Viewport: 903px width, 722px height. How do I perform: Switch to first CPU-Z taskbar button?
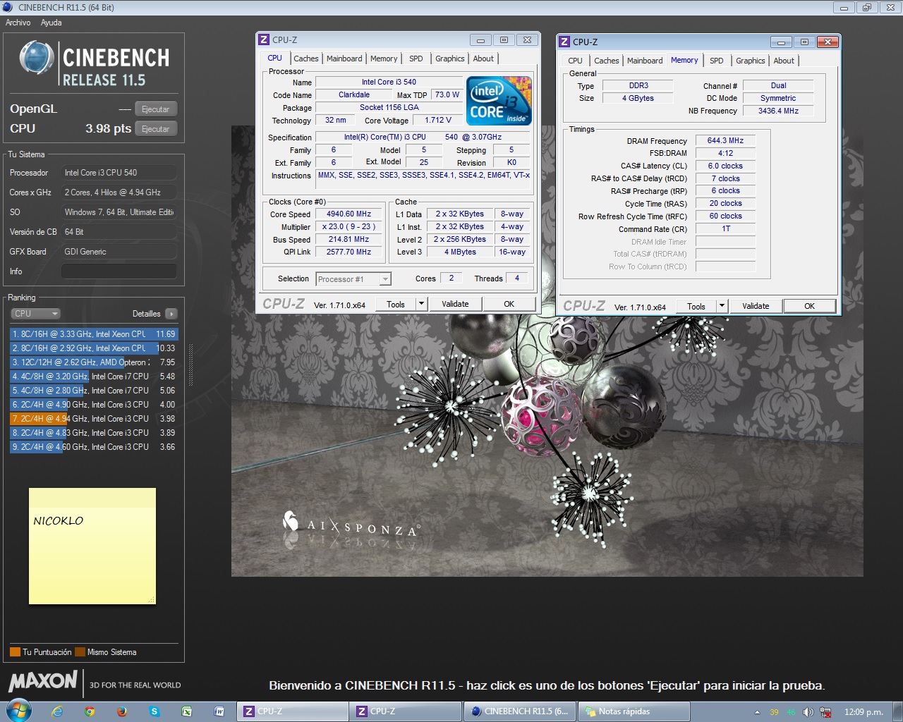coord(292,711)
